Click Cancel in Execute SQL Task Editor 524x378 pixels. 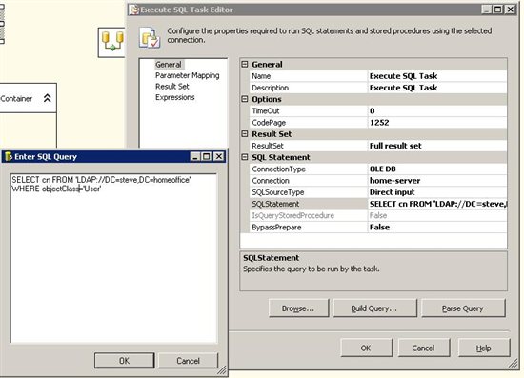[x=423, y=348]
